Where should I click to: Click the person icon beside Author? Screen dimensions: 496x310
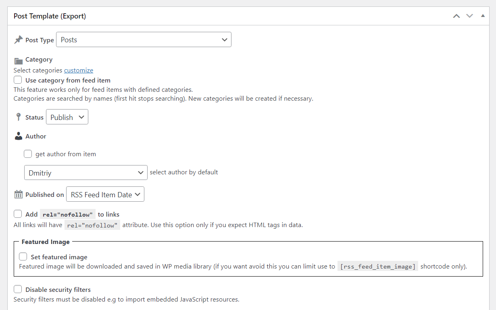point(19,136)
